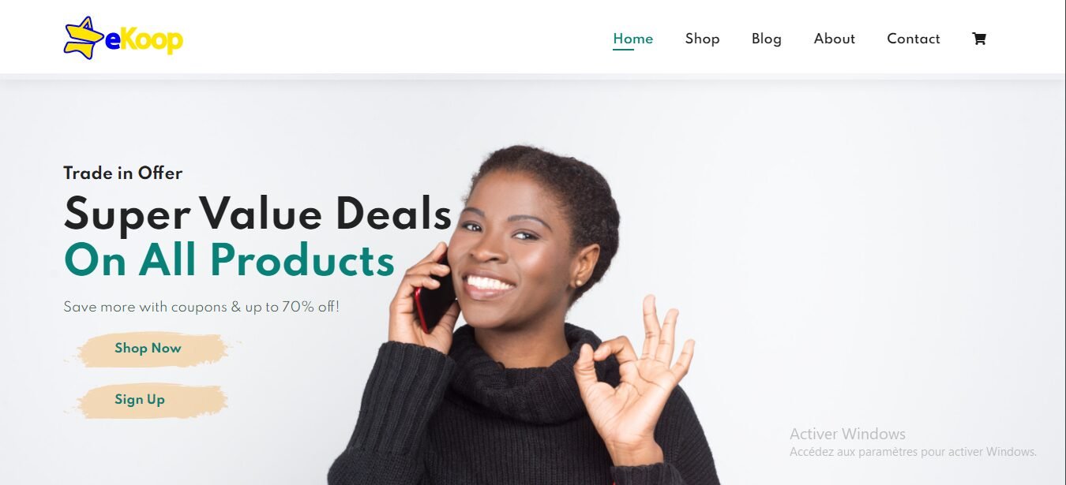Viewport: 1066px width, 485px height.
Task: Click the coupons 70% off tagline
Action: click(201, 307)
